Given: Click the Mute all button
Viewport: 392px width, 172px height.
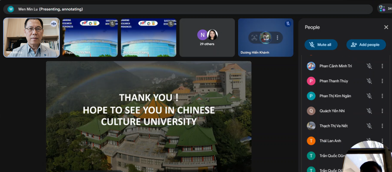Looking at the screenshot, I should [321, 45].
